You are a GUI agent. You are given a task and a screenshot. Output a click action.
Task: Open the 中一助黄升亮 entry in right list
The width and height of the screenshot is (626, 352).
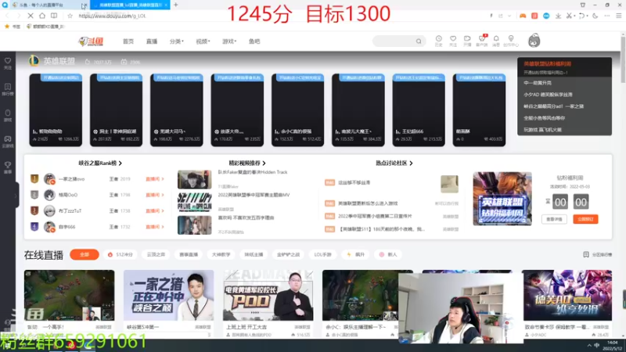[538, 83]
